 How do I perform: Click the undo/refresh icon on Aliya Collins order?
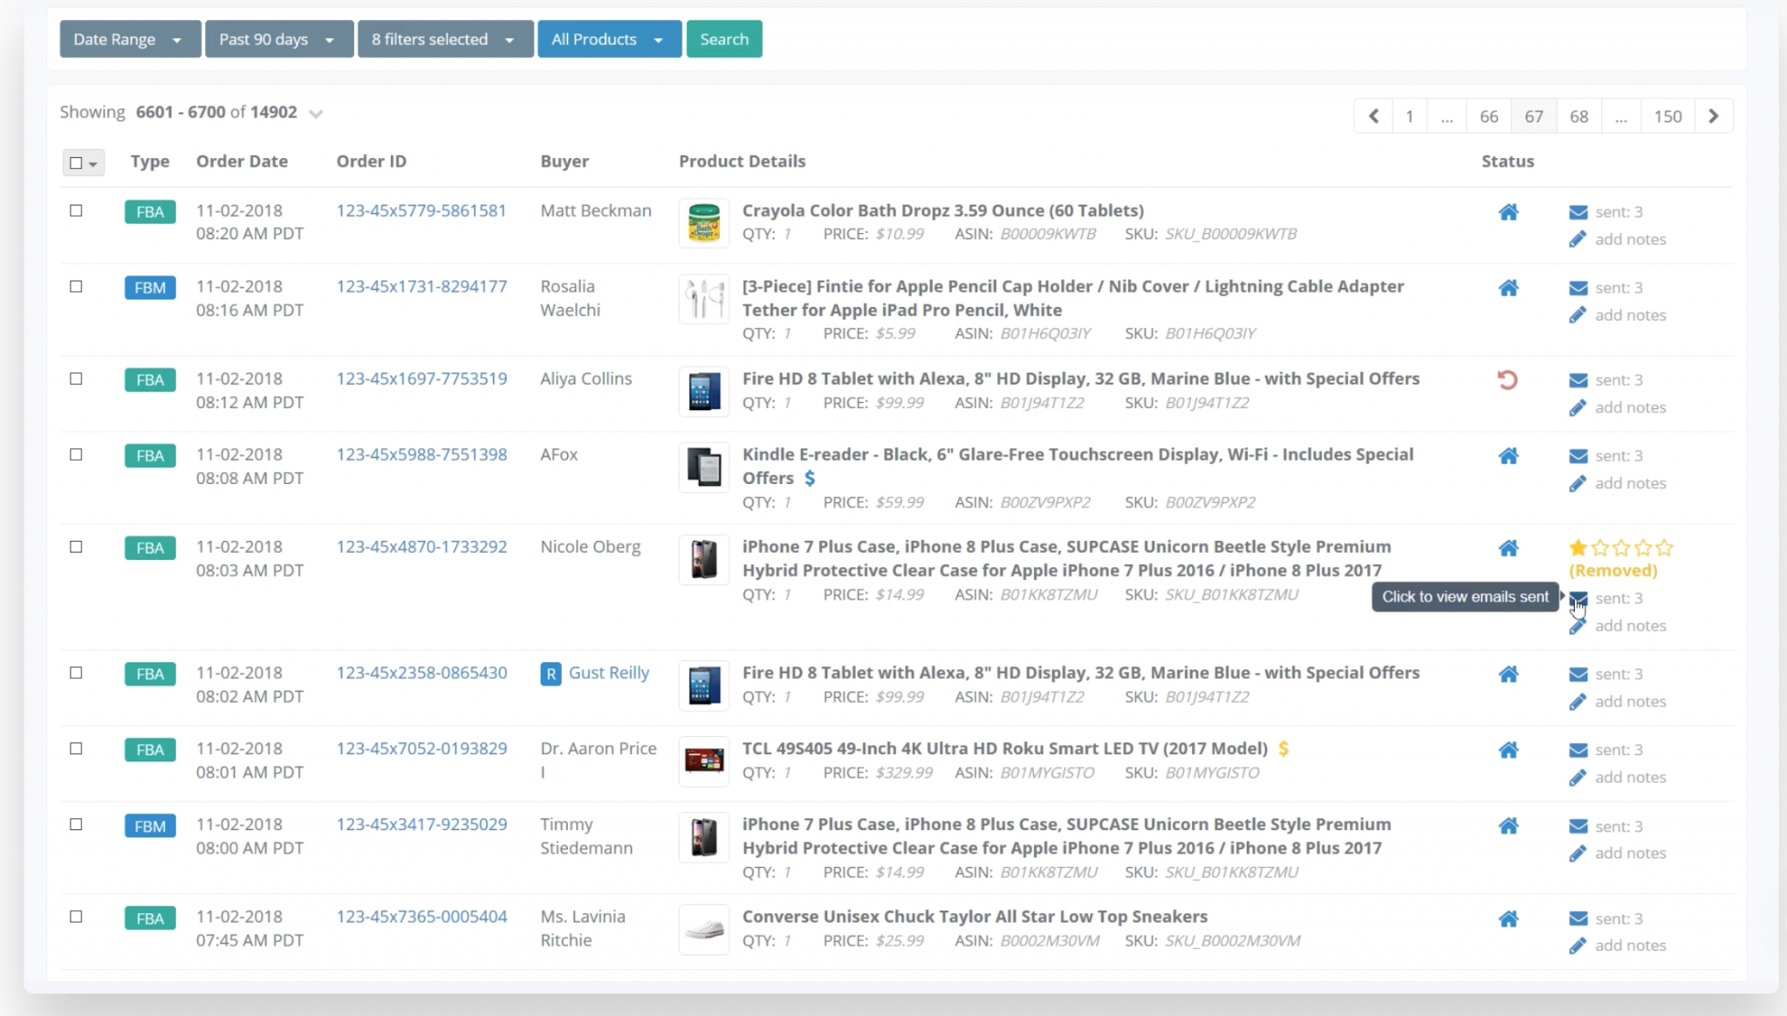click(x=1509, y=378)
